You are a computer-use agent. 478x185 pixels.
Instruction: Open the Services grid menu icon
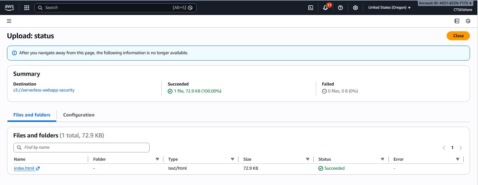tap(27, 8)
